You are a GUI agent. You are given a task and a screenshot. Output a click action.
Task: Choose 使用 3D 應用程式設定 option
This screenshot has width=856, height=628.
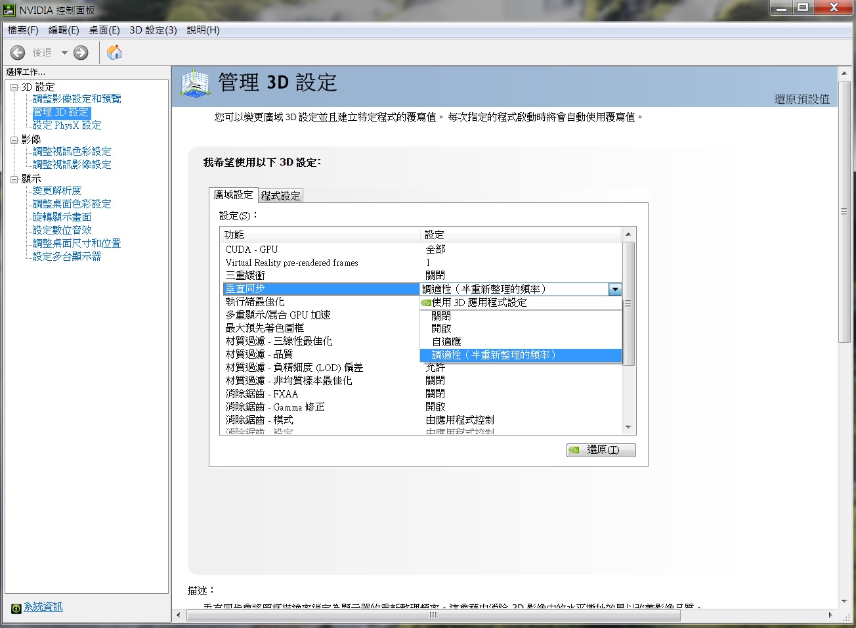521,303
